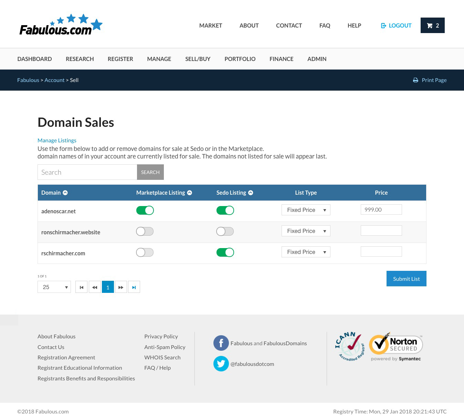The width and height of the screenshot is (464, 420).
Task: Go to first page of results
Action: 81,287
